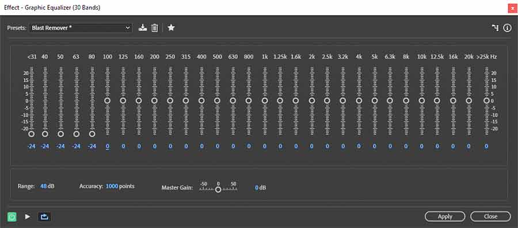This screenshot has height=228, width=518.
Task: Click the 200 Hz band slider knob
Action: tap(154, 101)
